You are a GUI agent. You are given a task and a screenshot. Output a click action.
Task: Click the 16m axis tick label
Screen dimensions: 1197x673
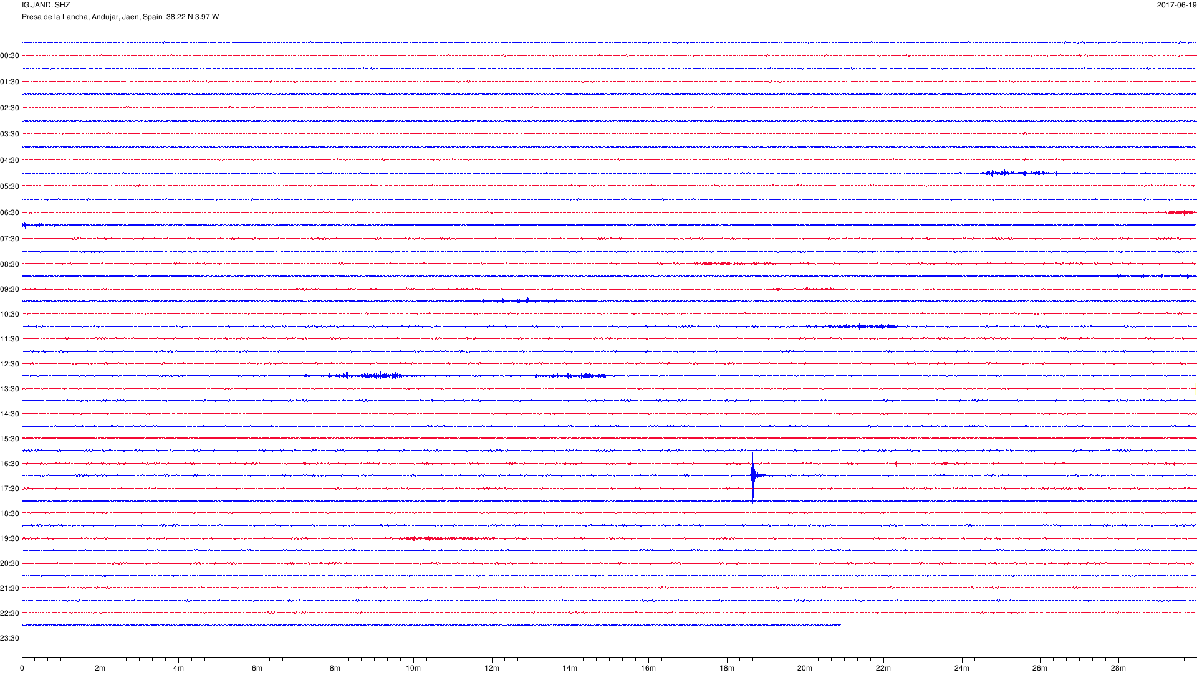648,669
